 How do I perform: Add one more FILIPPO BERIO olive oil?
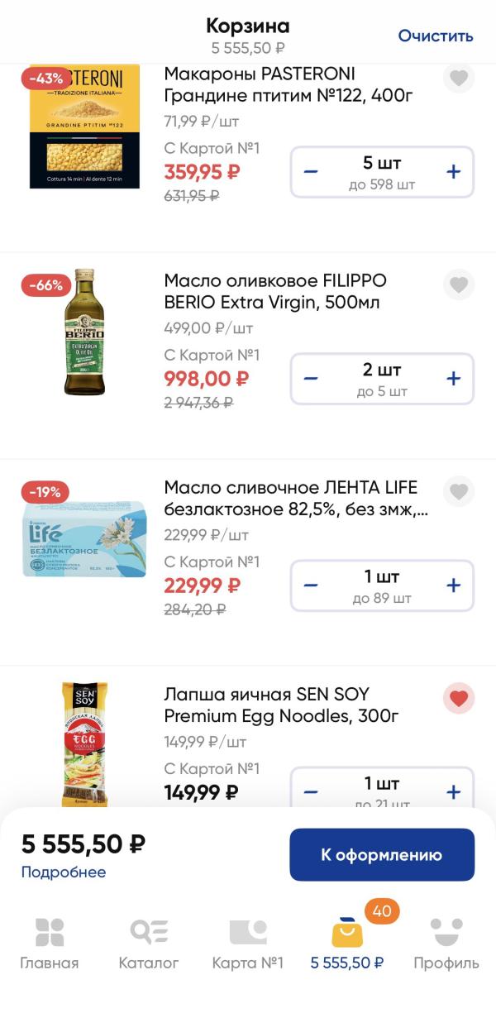pyautogui.click(x=453, y=379)
